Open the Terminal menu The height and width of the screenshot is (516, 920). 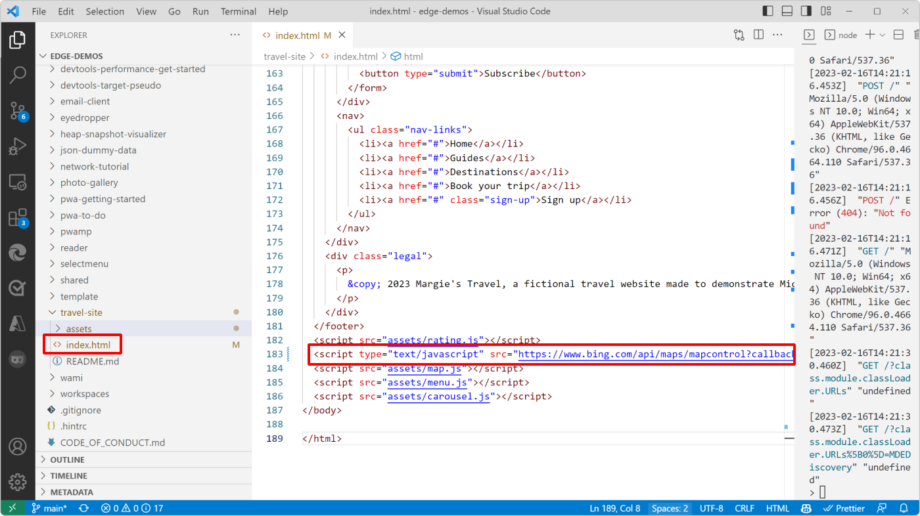click(238, 11)
